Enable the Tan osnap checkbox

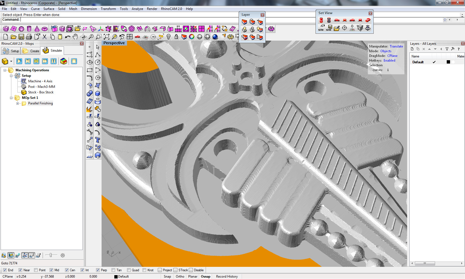click(x=113, y=270)
